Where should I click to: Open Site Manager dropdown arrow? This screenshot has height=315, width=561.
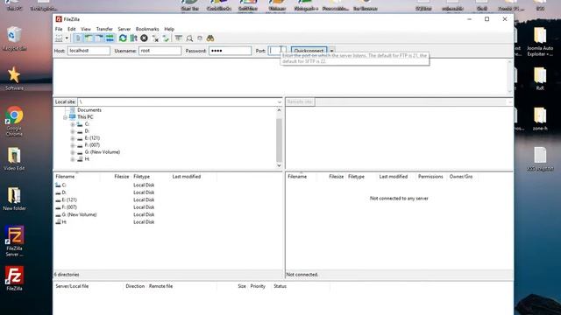pos(67,38)
